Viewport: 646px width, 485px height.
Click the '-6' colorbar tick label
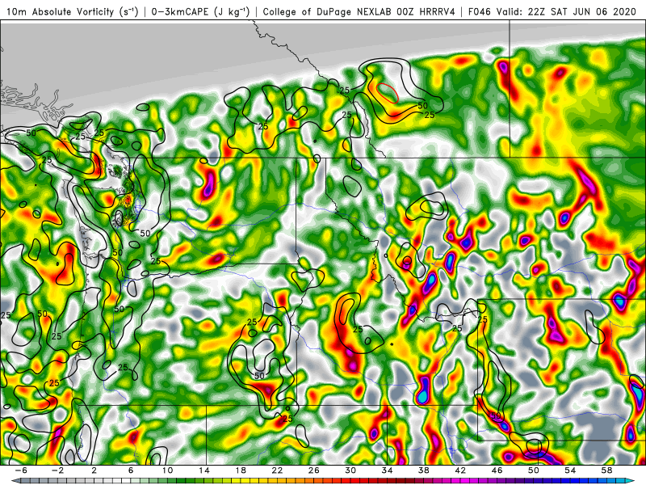(21, 470)
